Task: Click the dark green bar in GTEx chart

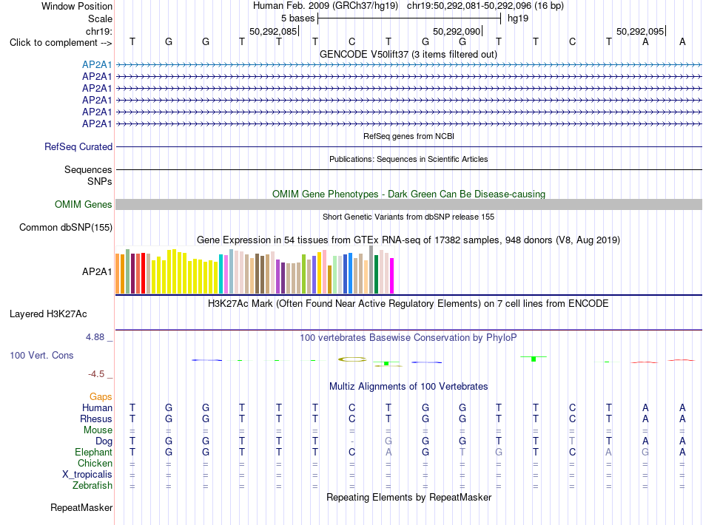Action: coord(376,274)
